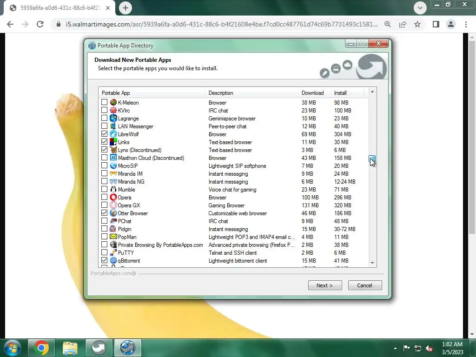Open the Chrome profile button
Image resolution: width=476 pixels, height=357 pixels.
(x=451, y=24)
